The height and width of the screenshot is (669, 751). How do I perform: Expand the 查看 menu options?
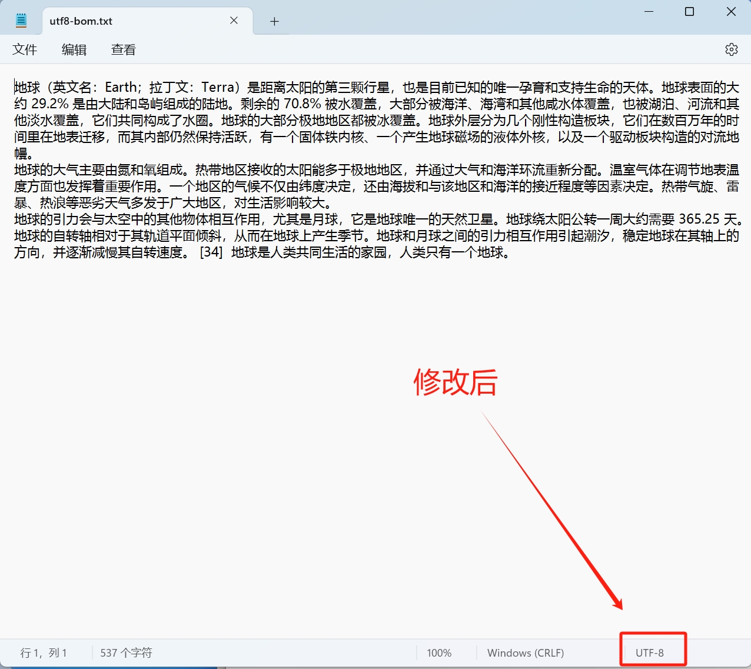[x=122, y=49]
